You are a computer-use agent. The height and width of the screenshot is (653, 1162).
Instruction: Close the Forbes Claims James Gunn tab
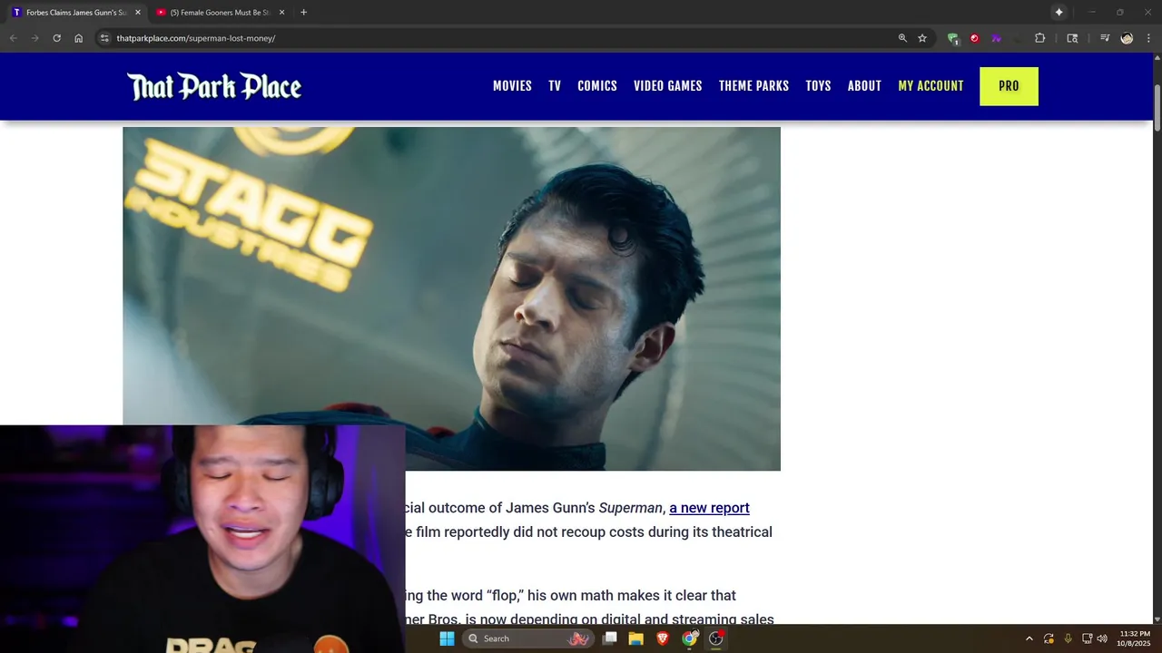(x=138, y=12)
